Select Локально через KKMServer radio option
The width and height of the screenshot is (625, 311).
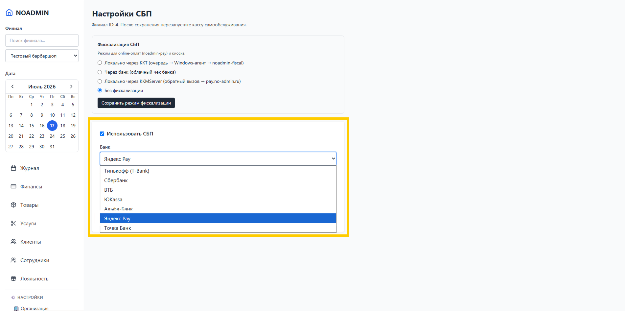[x=100, y=81]
